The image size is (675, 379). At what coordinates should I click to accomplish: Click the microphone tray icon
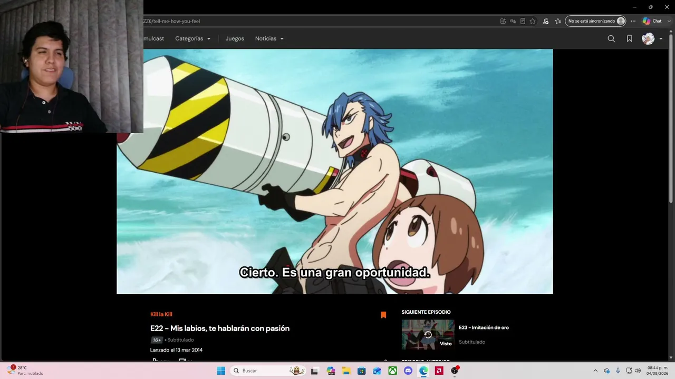(x=618, y=371)
